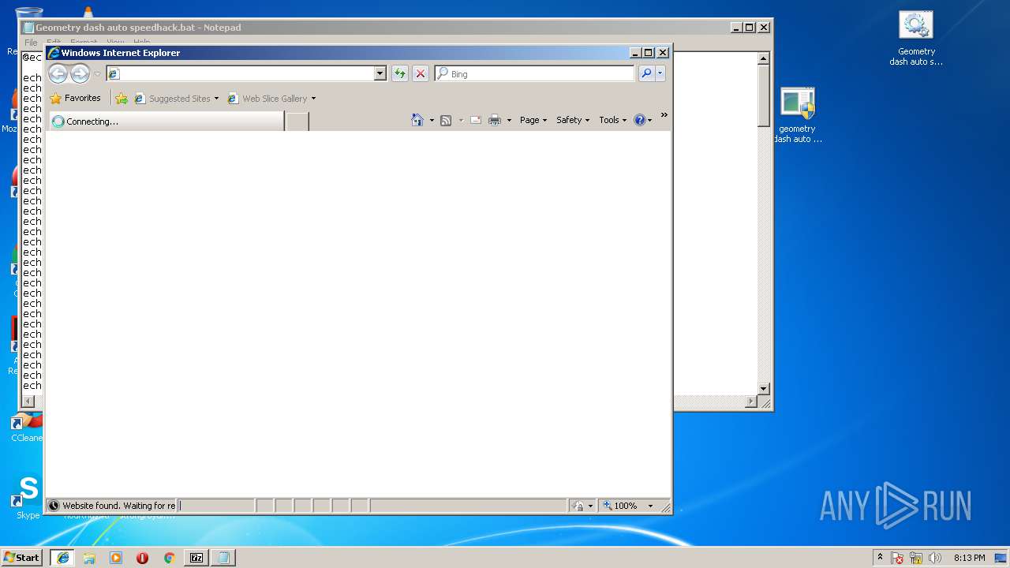Expand command bar overflow chevron
Screen dimensions: 1010x568
pos(664,116)
